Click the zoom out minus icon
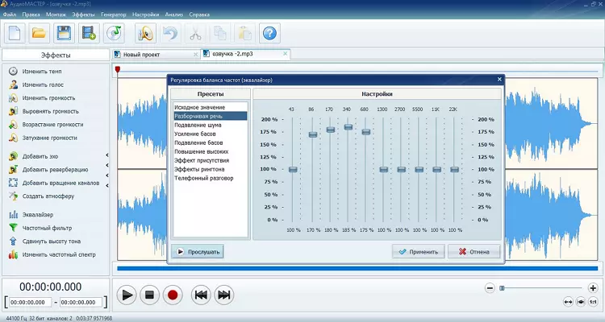This screenshot has height=322, width=605. (490, 287)
